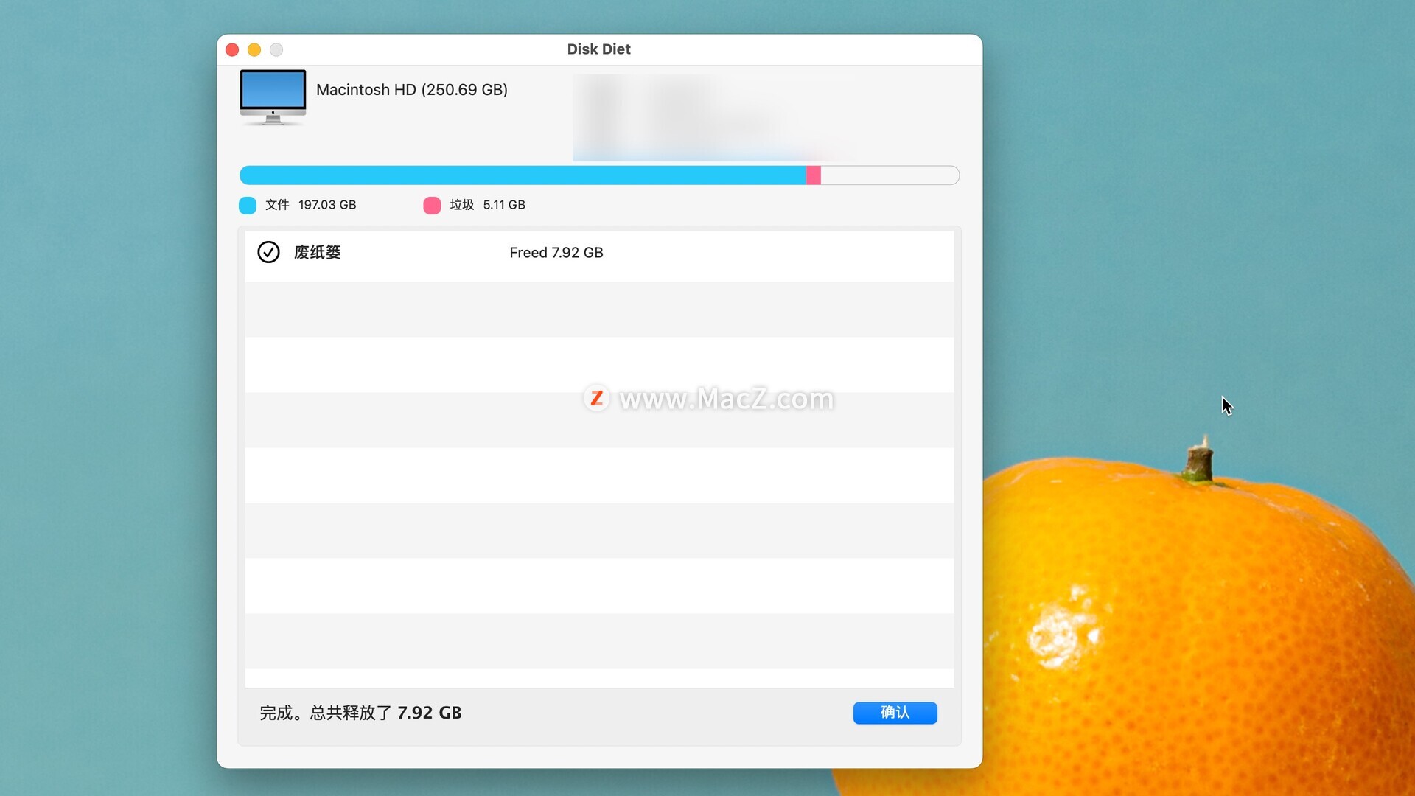Image resolution: width=1415 pixels, height=796 pixels.
Task: Click the Disk Diet window title
Action: (x=598, y=49)
